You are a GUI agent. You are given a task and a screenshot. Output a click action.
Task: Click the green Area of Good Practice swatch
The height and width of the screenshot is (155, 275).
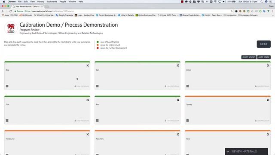click(x=98, y=42)
